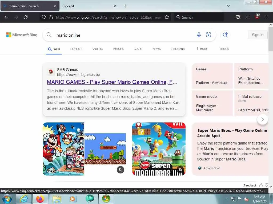Click the smbgames.be URL text

click(79, 75)
